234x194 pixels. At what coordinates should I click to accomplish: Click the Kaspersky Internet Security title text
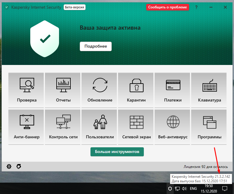36,7
